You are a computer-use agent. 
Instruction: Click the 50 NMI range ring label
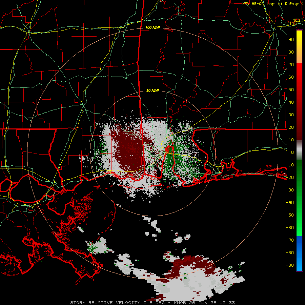click(x=152, y=90)
